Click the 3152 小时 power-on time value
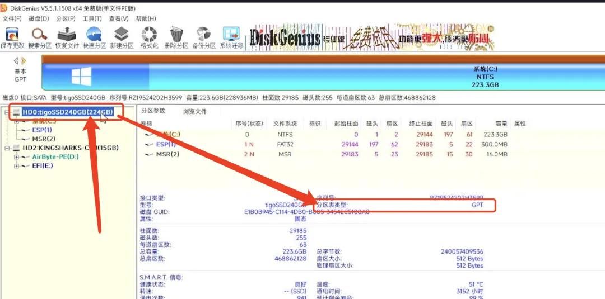 tap(471, 291)
